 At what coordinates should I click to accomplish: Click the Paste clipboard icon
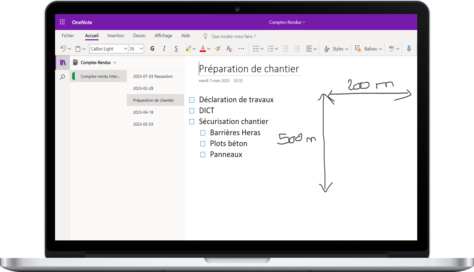click(x=78, y=49)
